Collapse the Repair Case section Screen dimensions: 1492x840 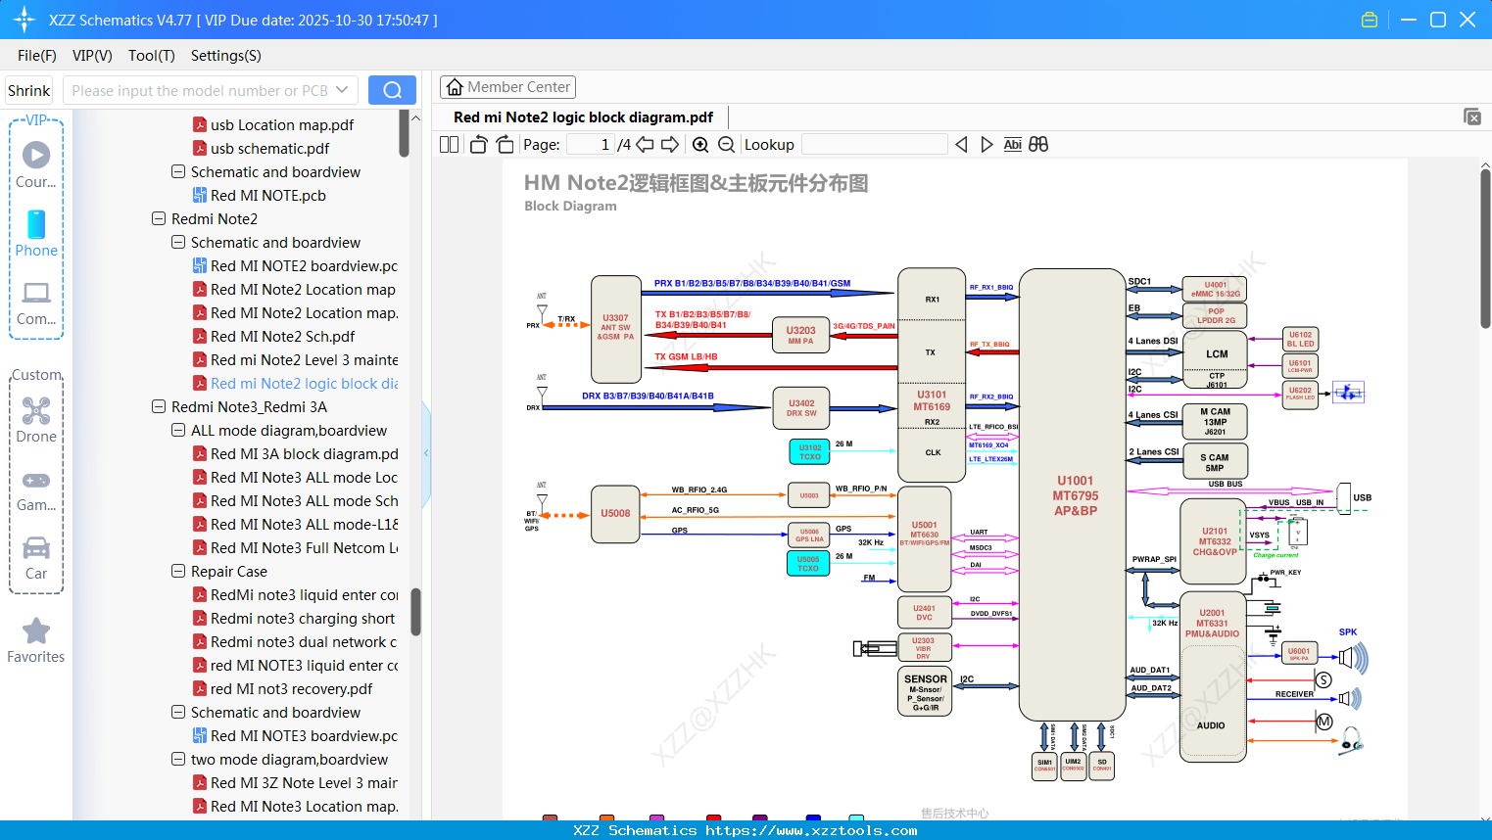[x=178, y=571]
